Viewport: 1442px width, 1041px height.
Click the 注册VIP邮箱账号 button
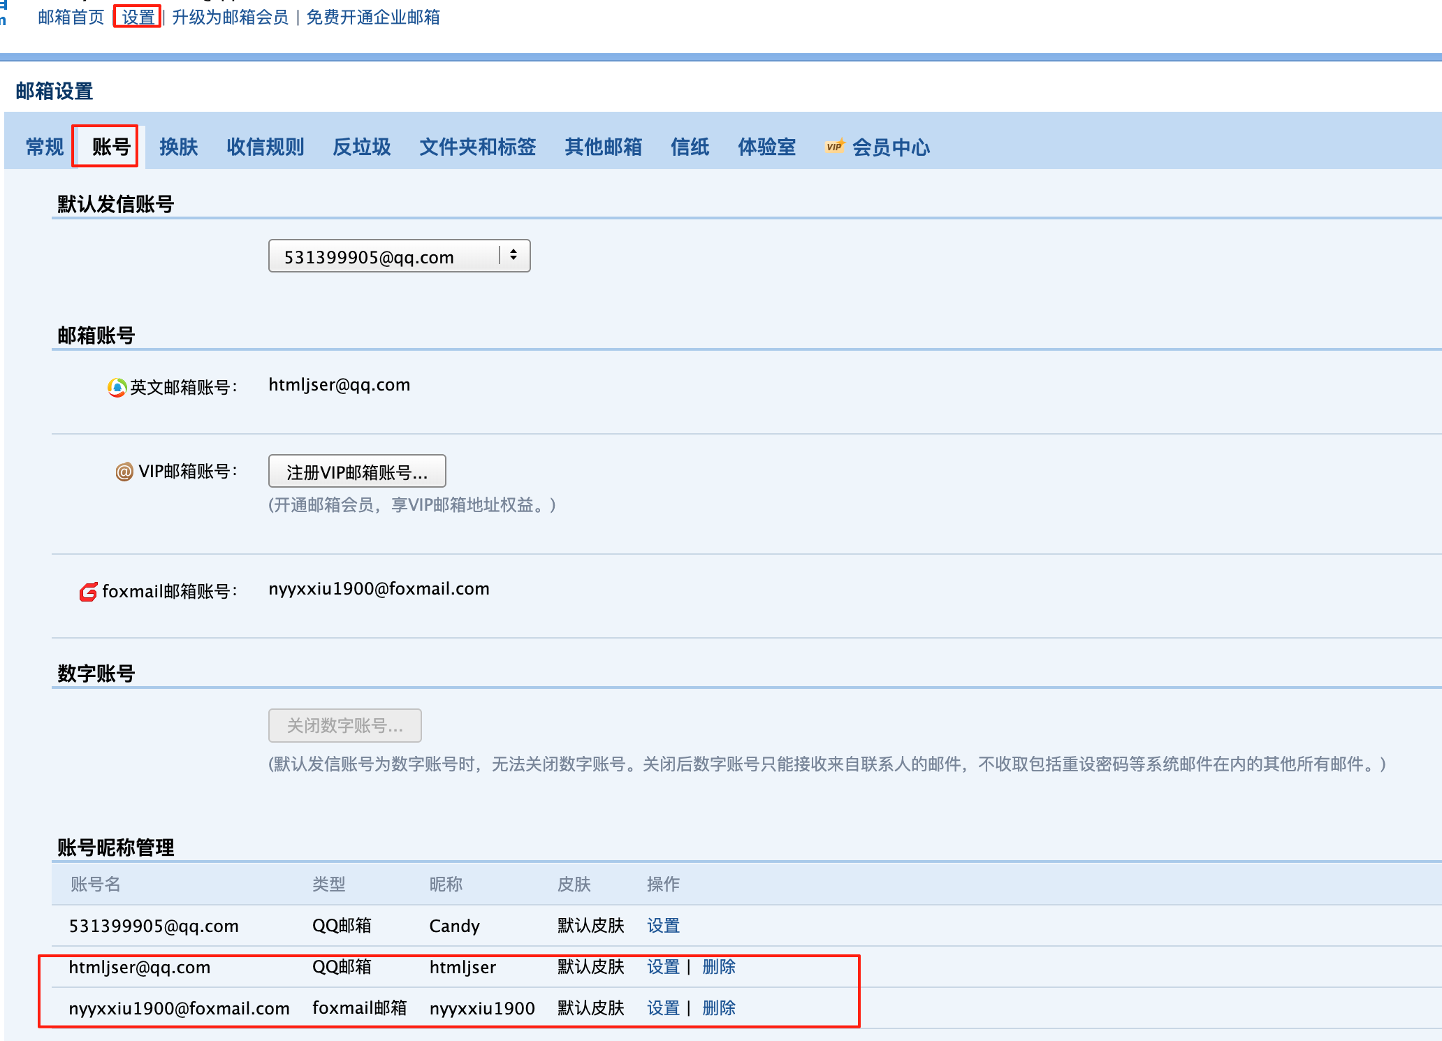point(356,471)
